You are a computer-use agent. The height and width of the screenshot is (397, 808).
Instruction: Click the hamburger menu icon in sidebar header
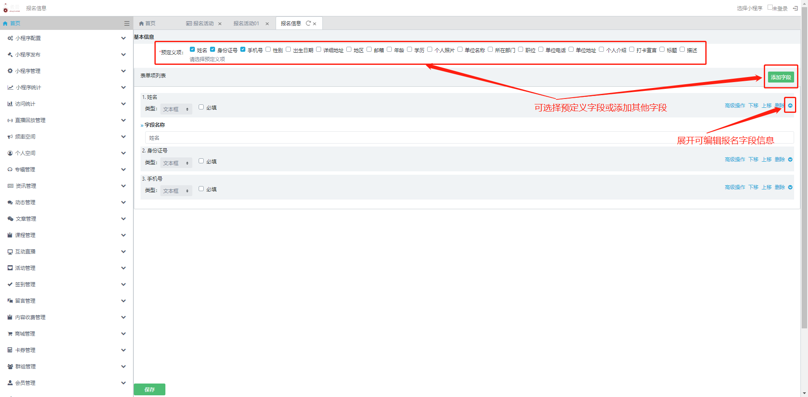click(x=127, y=24)
